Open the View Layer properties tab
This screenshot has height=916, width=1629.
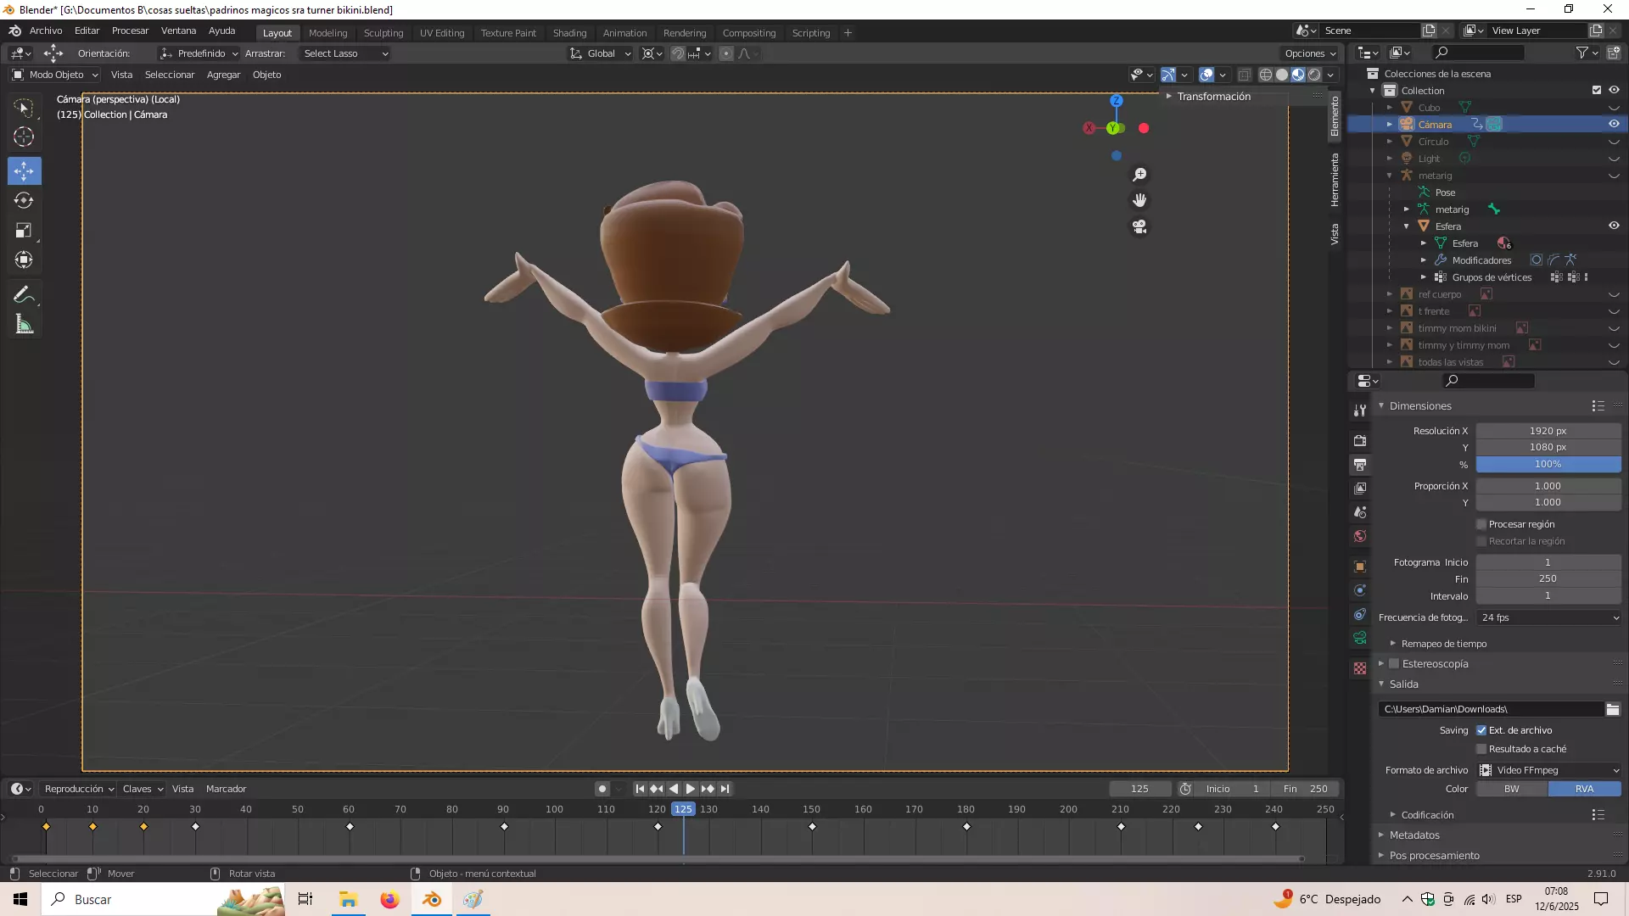tap(1360, 489)
